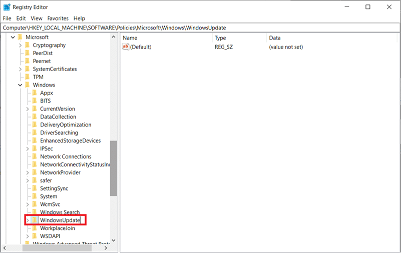
Task: Click the CurrentVersion folder icon
Action: (x=35, y=109)
